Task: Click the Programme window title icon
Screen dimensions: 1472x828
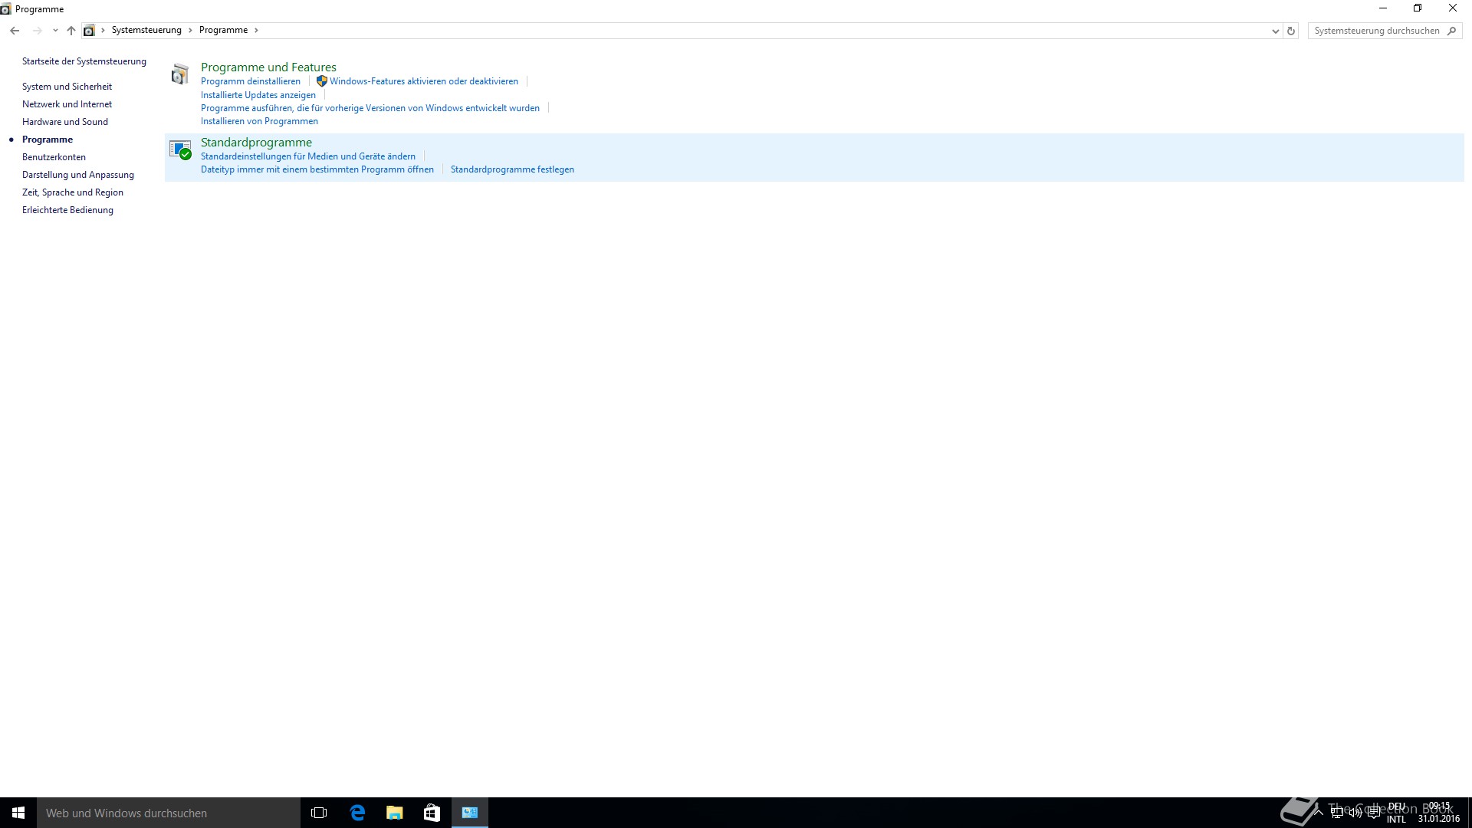Action: [x=6, y=9]
